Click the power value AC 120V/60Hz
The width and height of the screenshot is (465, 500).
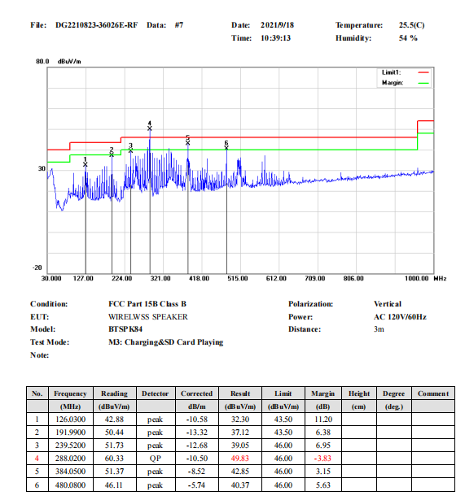(x=400, y=317)
